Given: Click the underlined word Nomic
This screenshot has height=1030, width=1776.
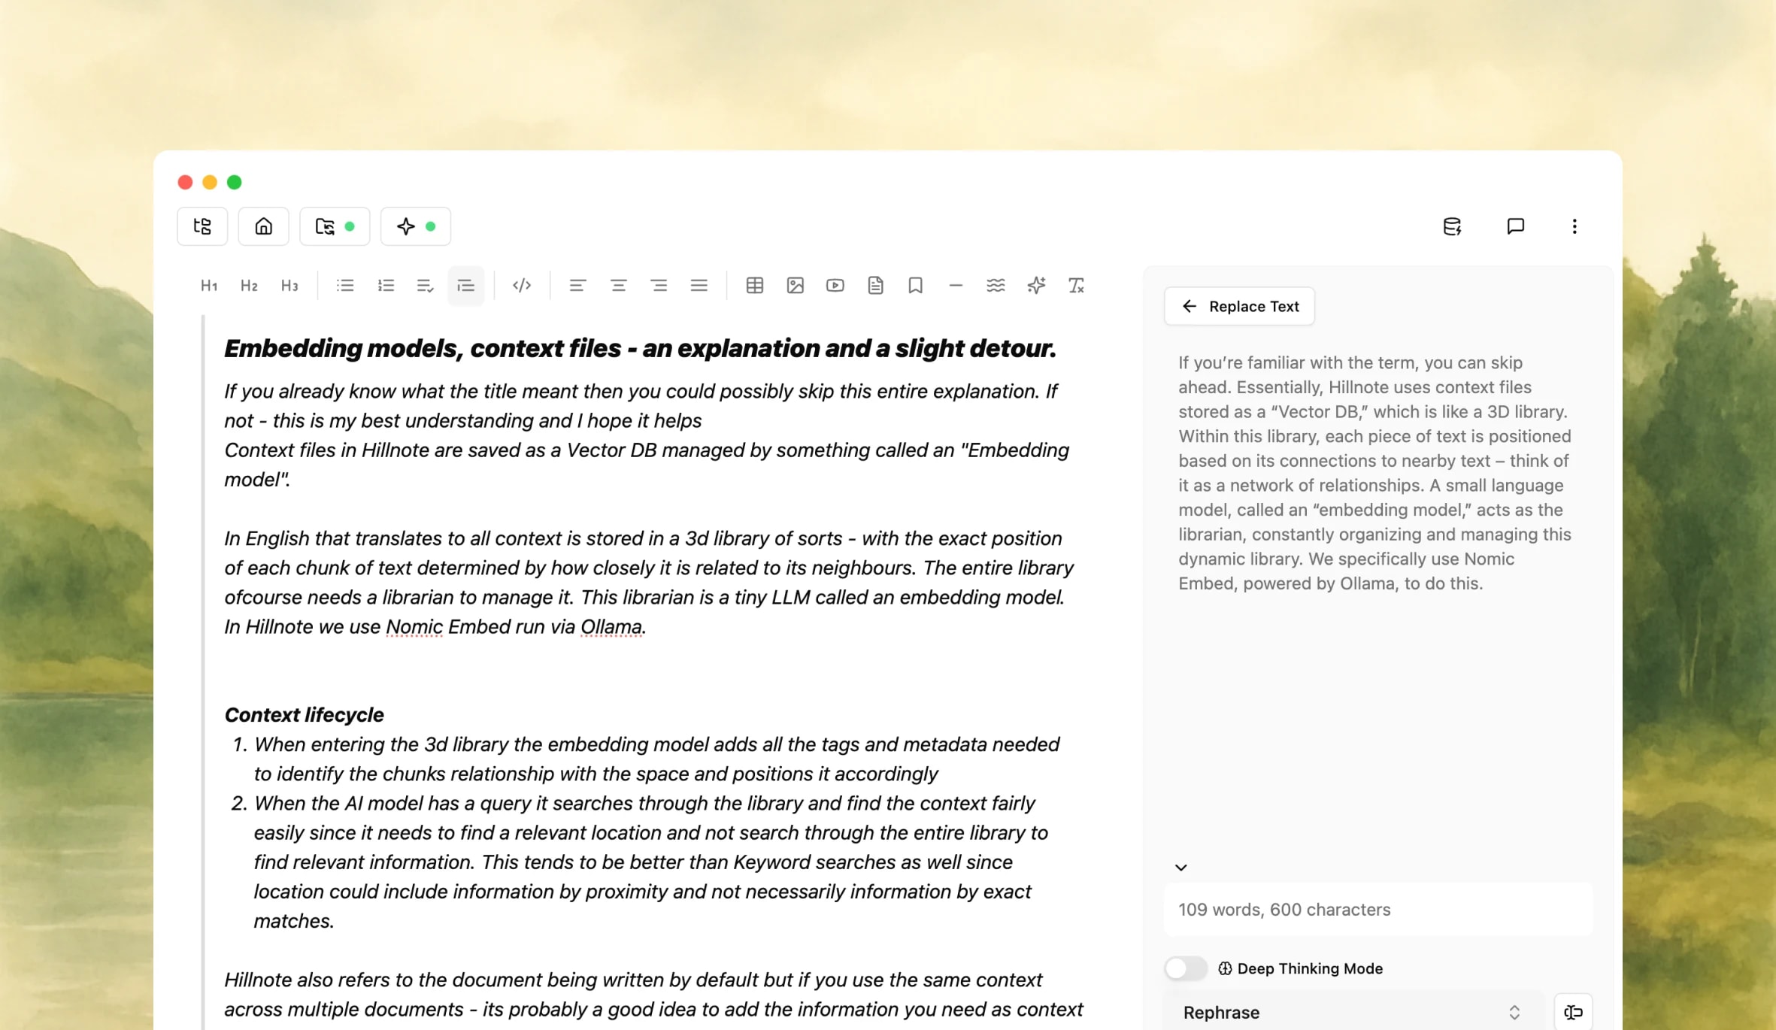Looking at the screenshot, I should pyautogui.click(x=414, y=627).
